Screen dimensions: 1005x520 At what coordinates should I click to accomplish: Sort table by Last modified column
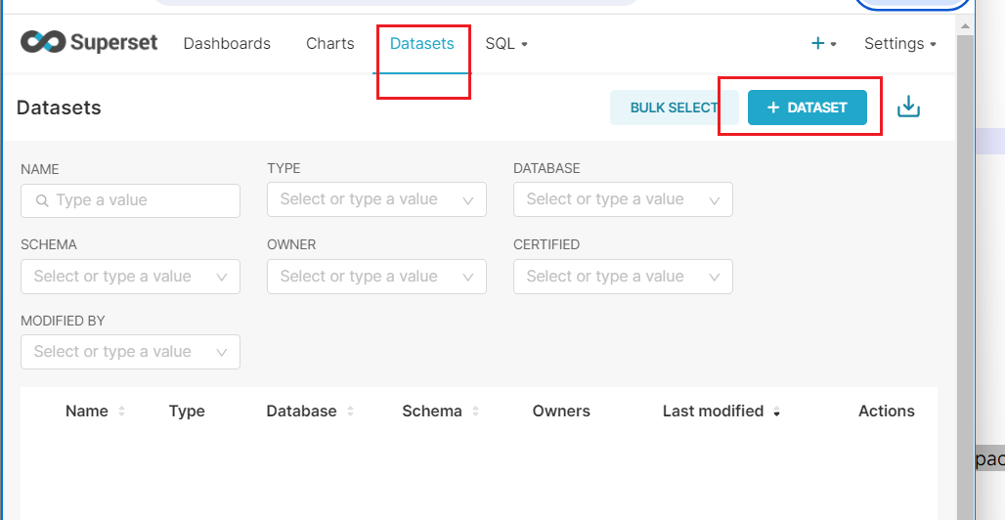721,411
